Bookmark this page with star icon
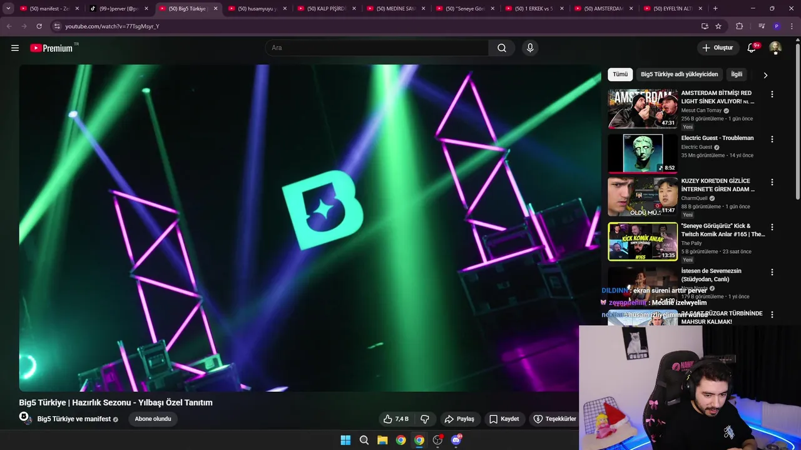The width and height of the screenshot is (801, 450). pyautogui.click(x=718, y=26)
